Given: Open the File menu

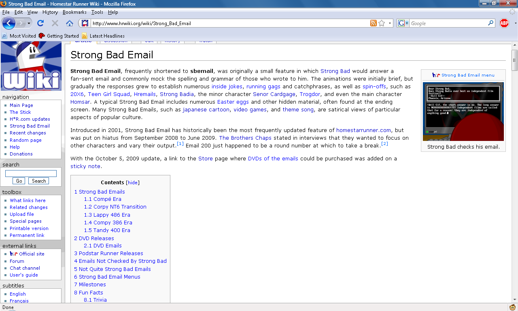Looking at the screenshot, I should click(6, 12).
